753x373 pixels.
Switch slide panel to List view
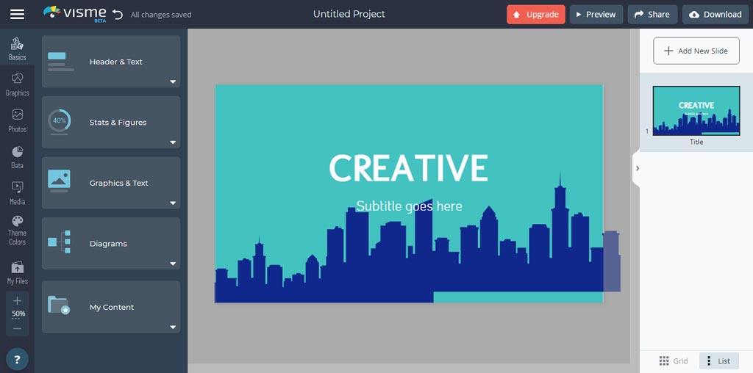pyautogui.click(x=718, y=361)
